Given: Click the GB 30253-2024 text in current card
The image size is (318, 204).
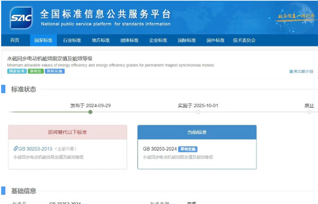Looking at the screenshot, I should (x=160, y=149).
